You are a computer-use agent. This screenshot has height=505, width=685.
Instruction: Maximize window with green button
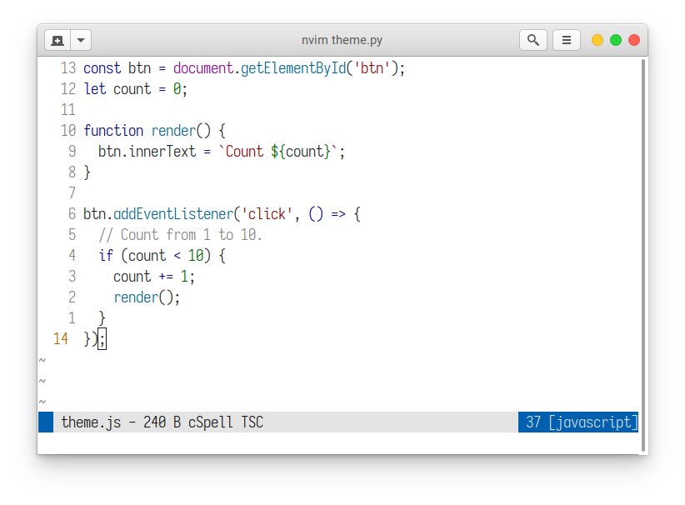click(616, 40)
